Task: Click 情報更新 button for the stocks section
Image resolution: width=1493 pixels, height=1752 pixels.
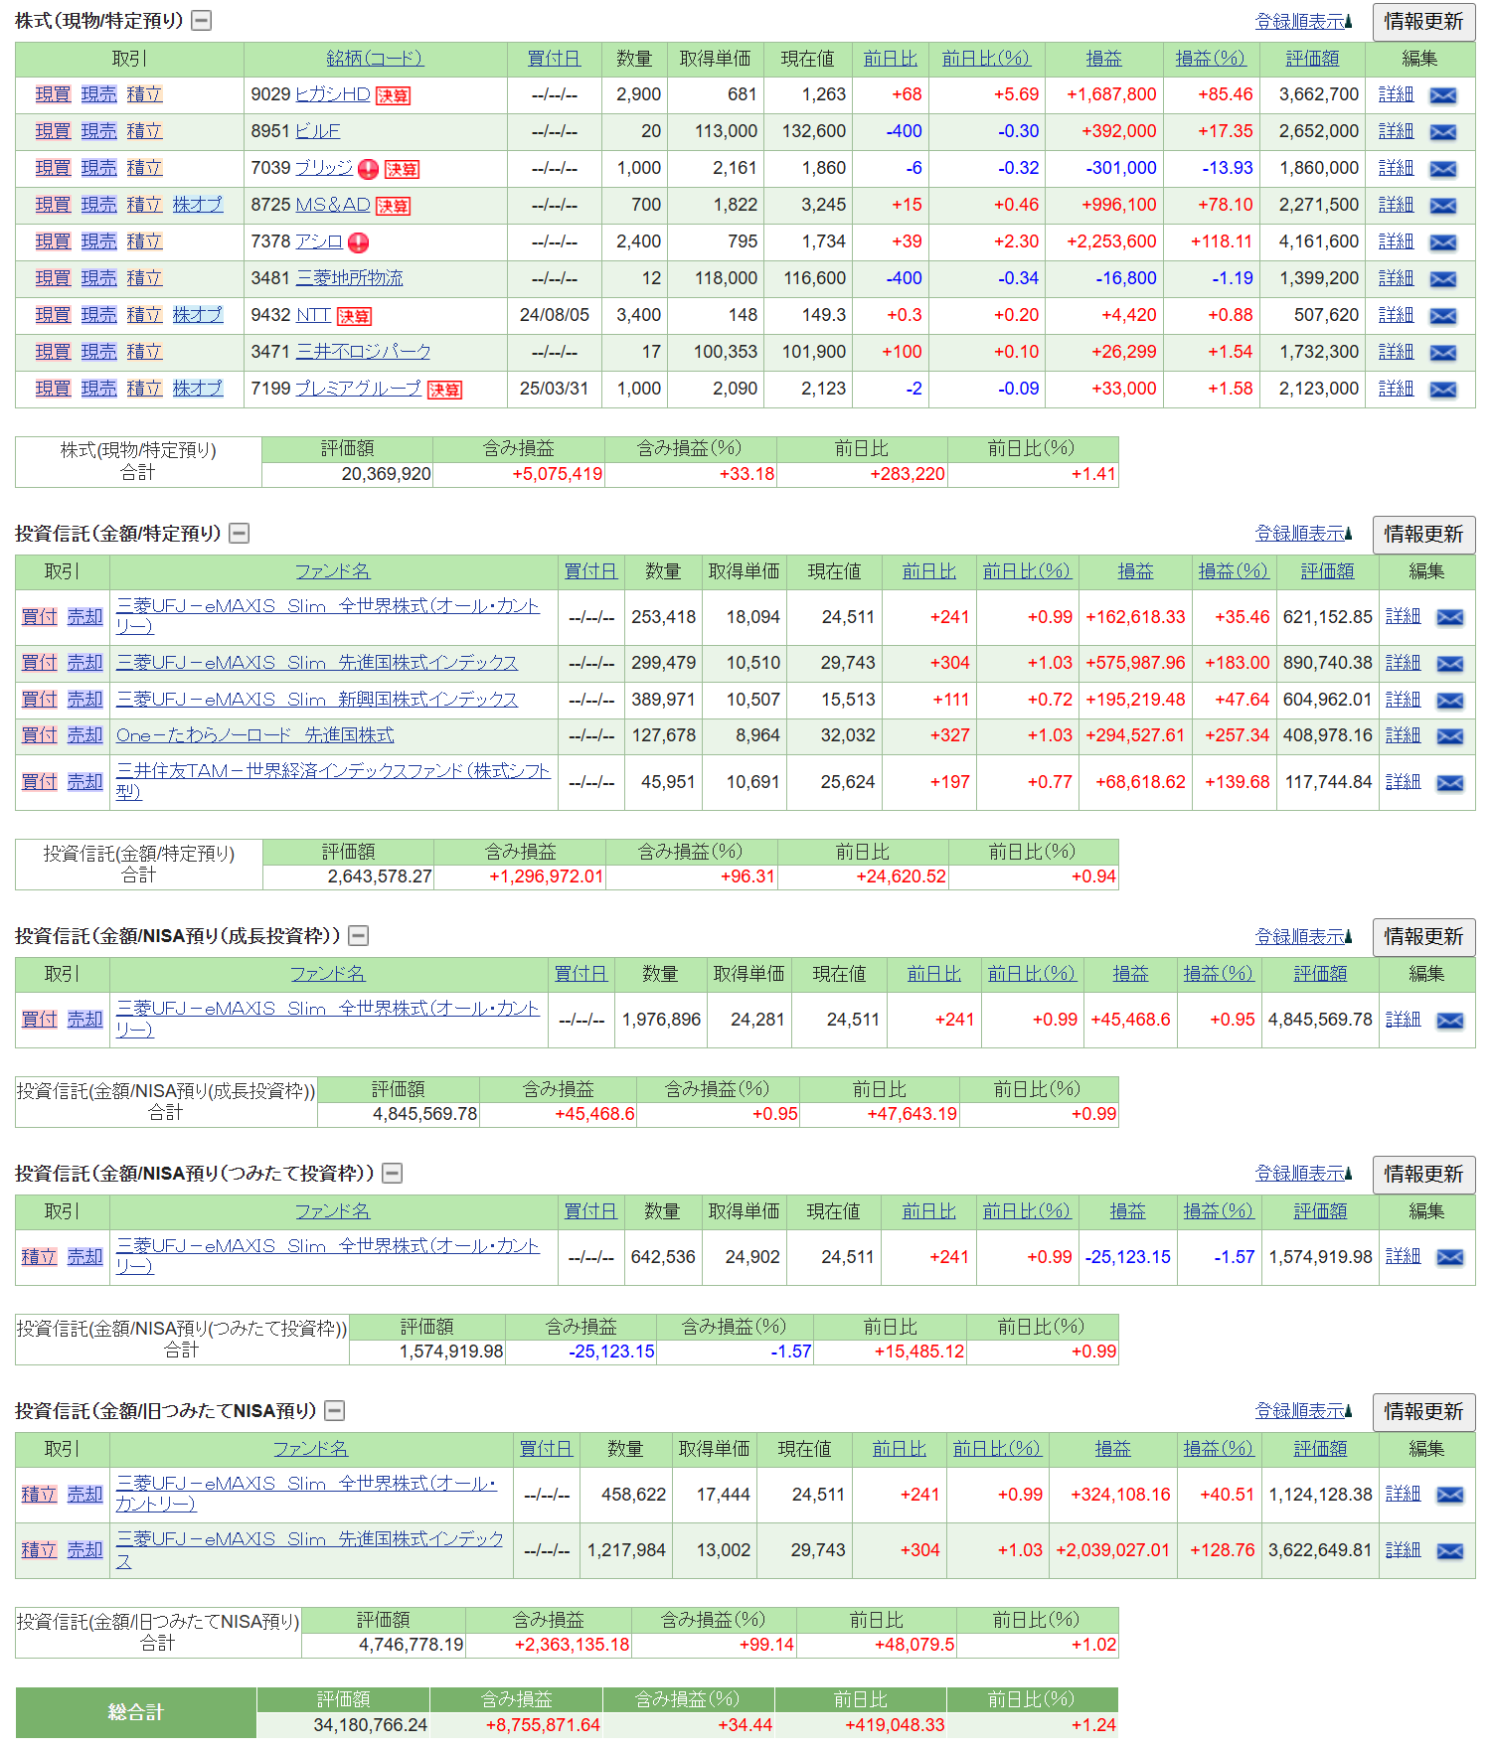Action: (x=1423, y=22)
